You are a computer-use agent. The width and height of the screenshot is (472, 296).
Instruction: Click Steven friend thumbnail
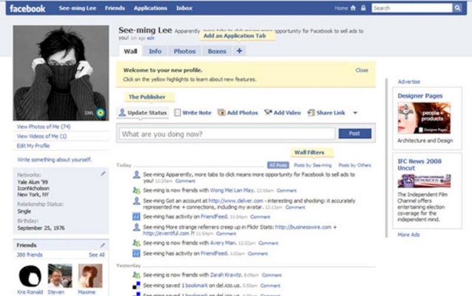coord(60,276)
